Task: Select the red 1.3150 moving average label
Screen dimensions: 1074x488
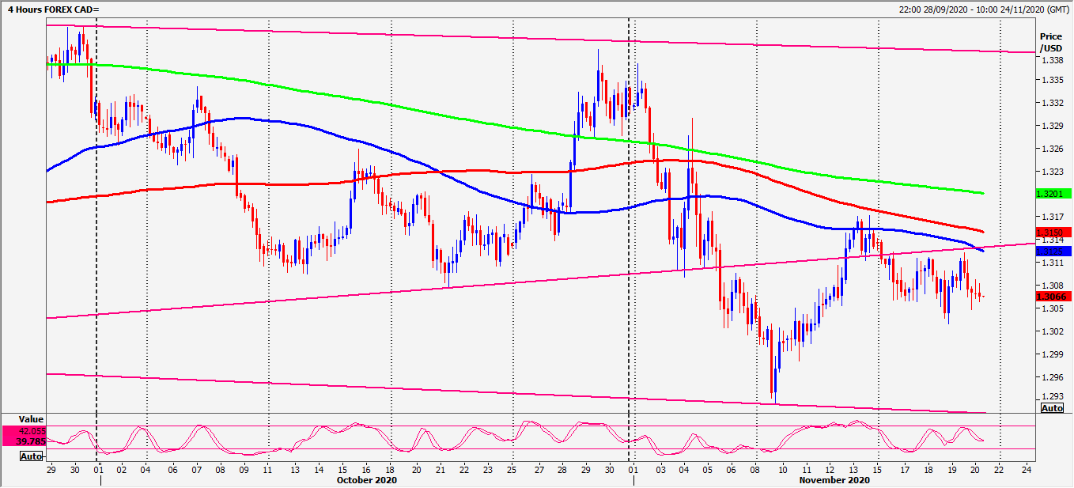Action: click(1053, 233)
